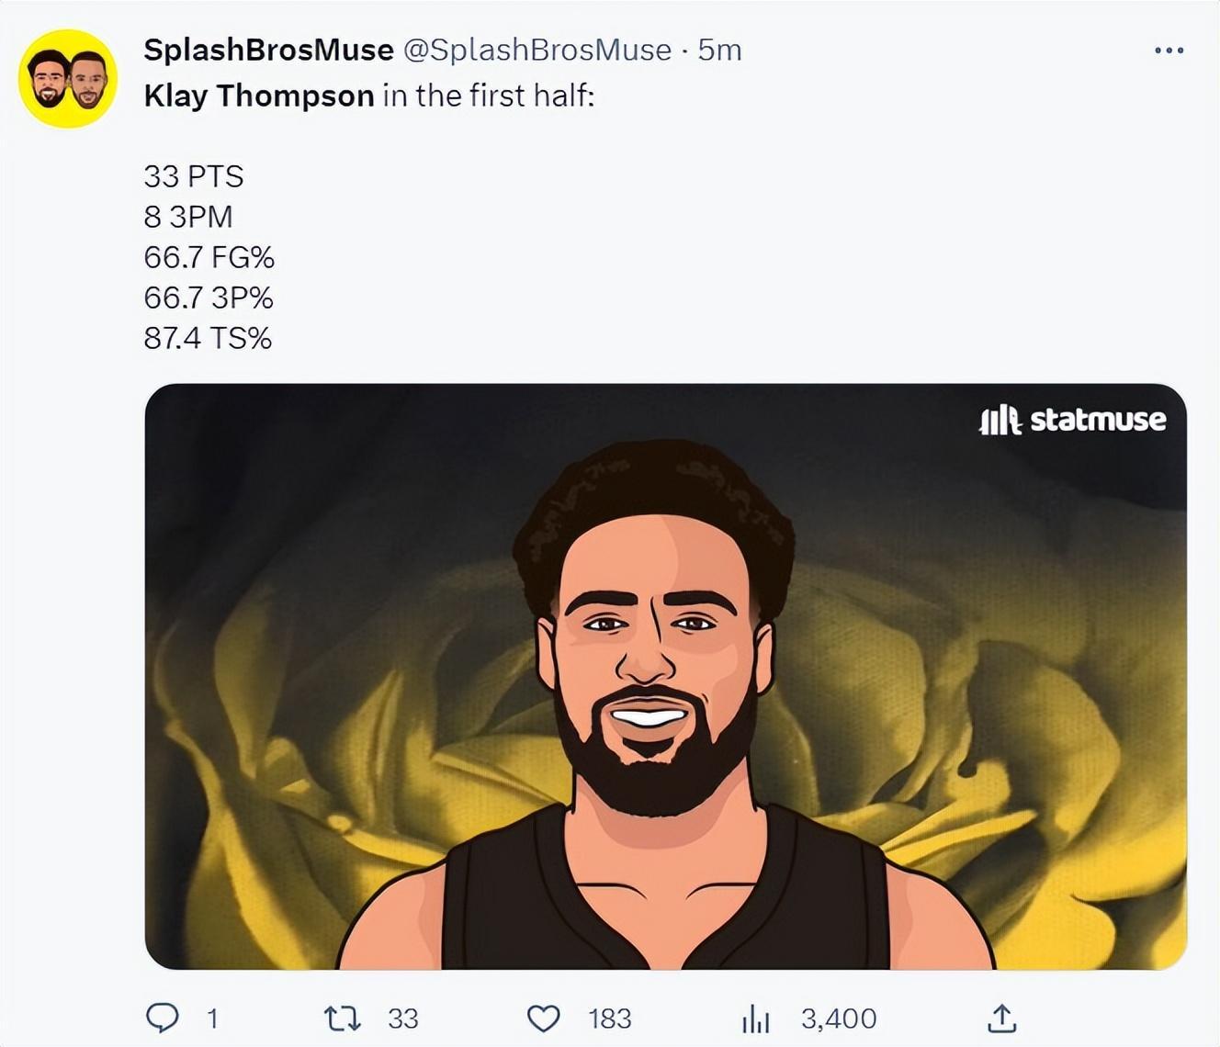Click the 87.4 TS% stat line
The height and width of the screenshot is (1047, 1220).
[208, 338]
